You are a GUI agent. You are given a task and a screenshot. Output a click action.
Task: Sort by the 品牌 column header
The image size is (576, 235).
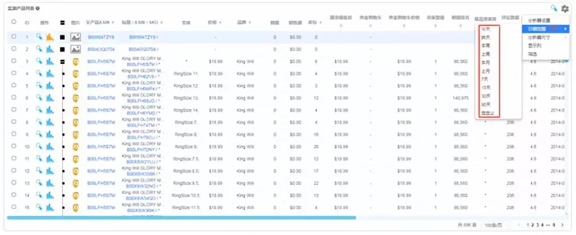(x=244, y=22)
